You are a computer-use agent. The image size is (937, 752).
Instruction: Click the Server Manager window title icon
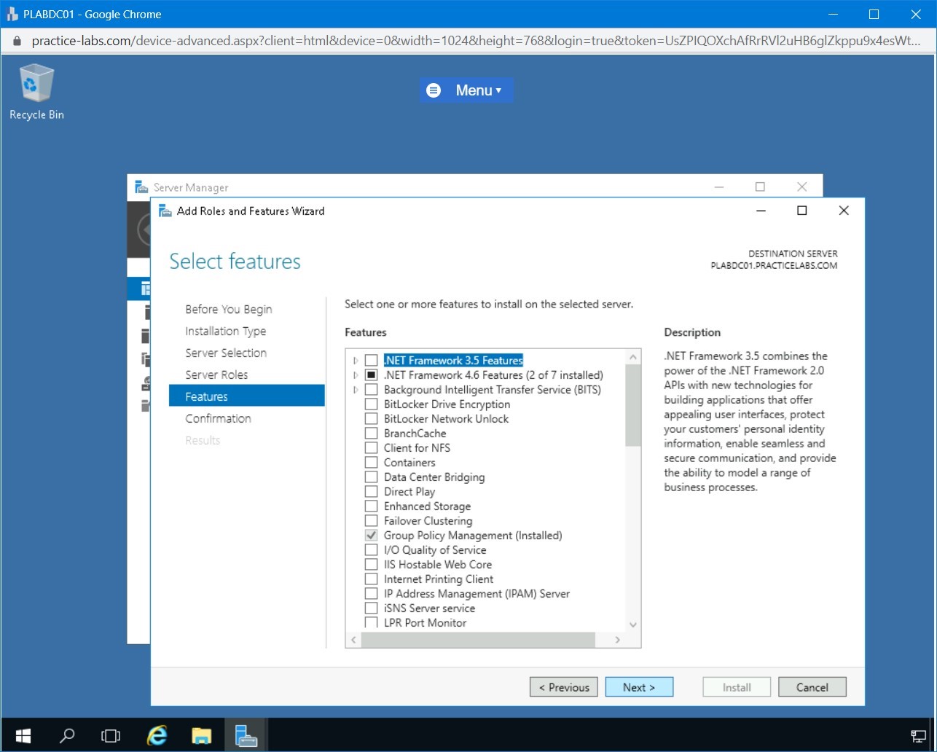[141, 187]
